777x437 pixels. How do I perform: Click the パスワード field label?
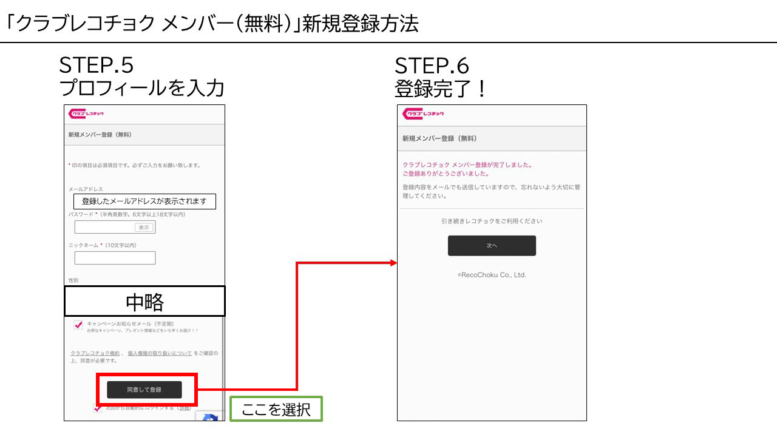127,214
